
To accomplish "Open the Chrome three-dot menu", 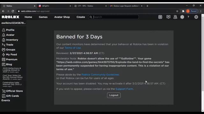I will (x=201, y=11).
